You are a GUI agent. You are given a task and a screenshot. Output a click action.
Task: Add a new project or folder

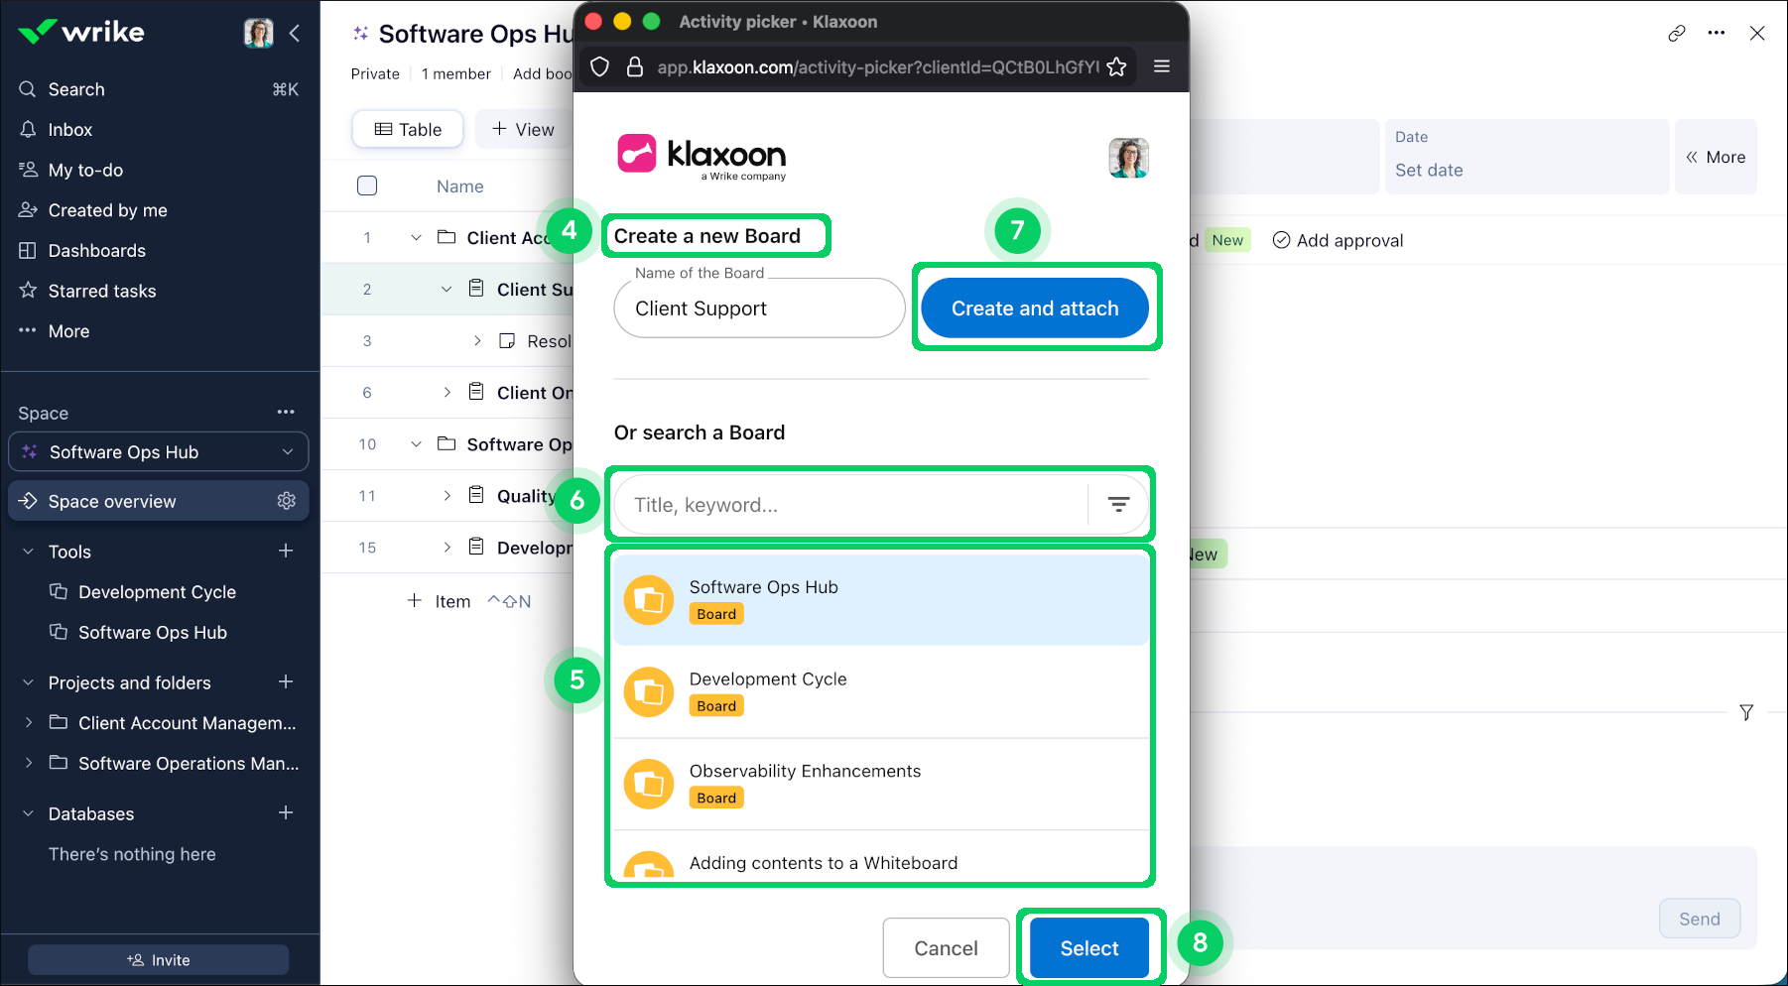coord(286,681)
